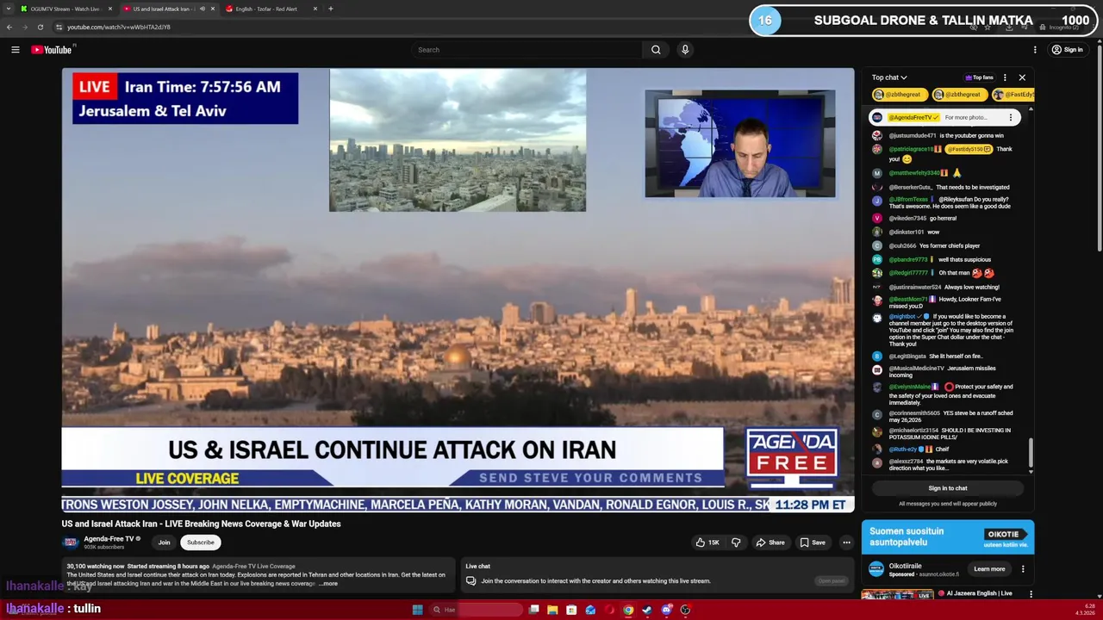The image size is (1103, 620).
Task: Open the Agenda-Free TV channel name link
Action: click(x=109, y=539)
